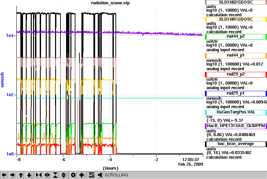This screenshot has height=179, width=267.
Task: Click the auto-scale circle icon
Action: coord(73,175)
